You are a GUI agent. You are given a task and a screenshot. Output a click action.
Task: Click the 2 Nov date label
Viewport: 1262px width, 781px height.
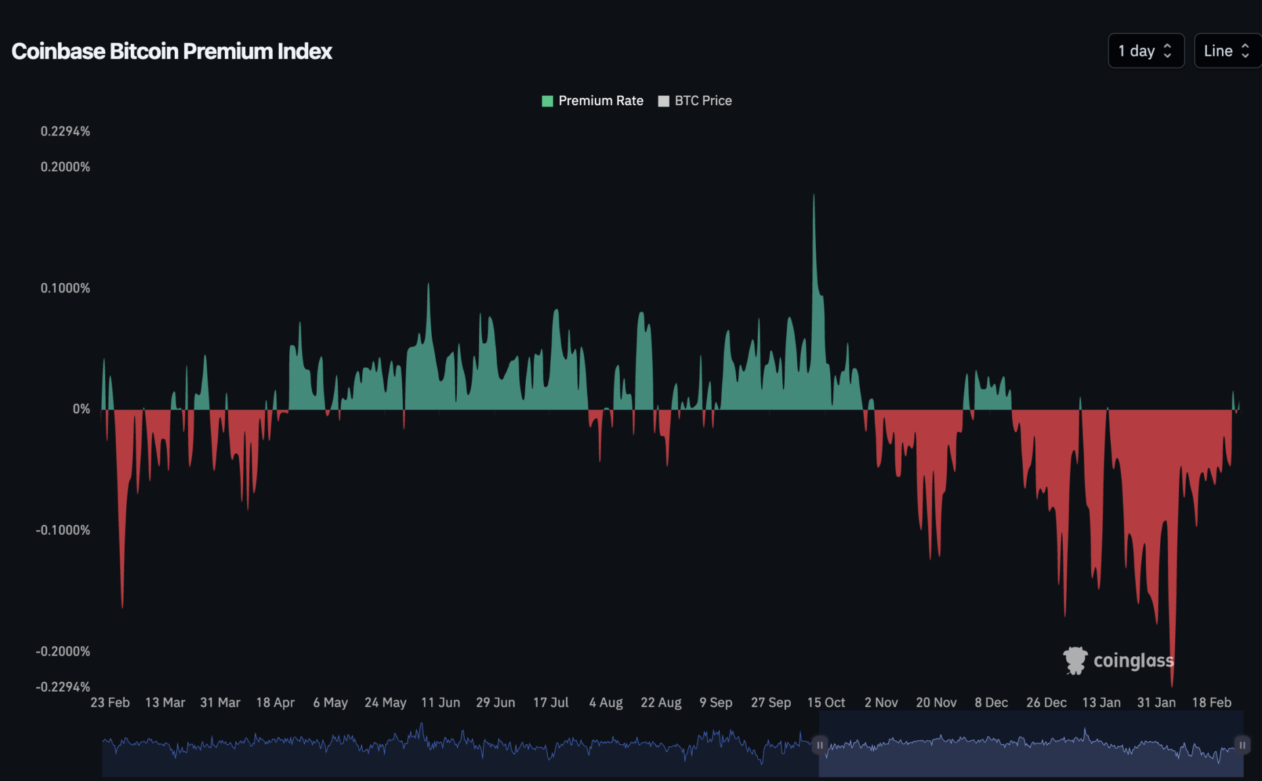click(881, 703)
